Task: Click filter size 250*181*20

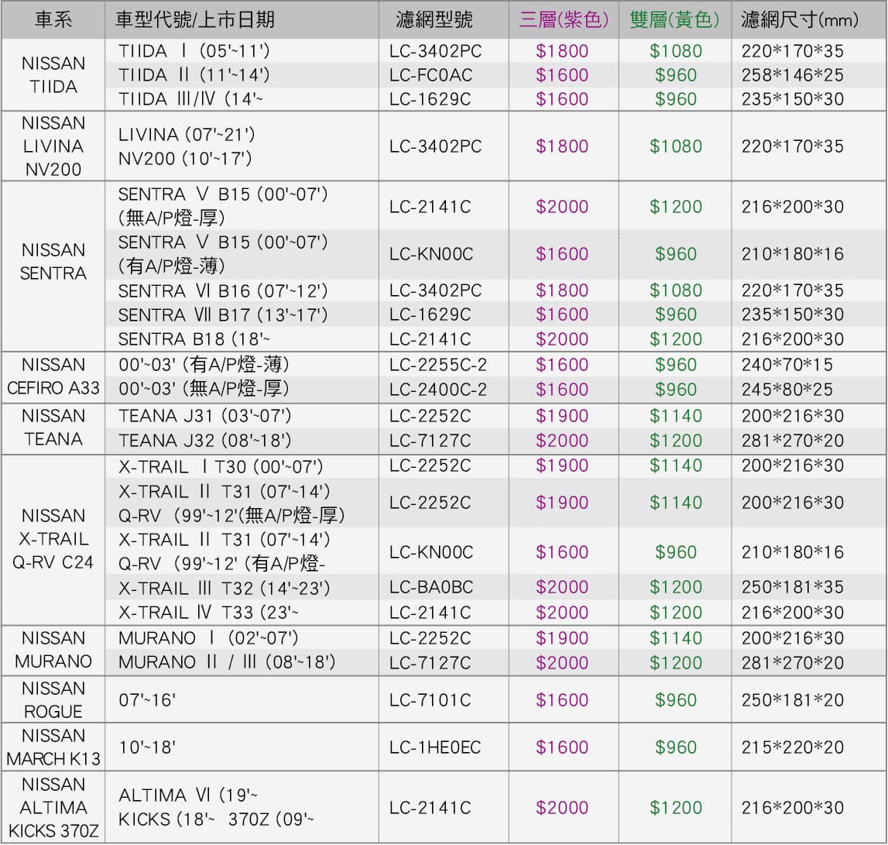Action: [792, 700]
